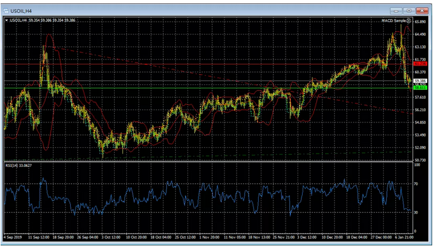Click the 3 Dec 12:00 time label
The width and height of the screenshot is (436, 246).
307,237
